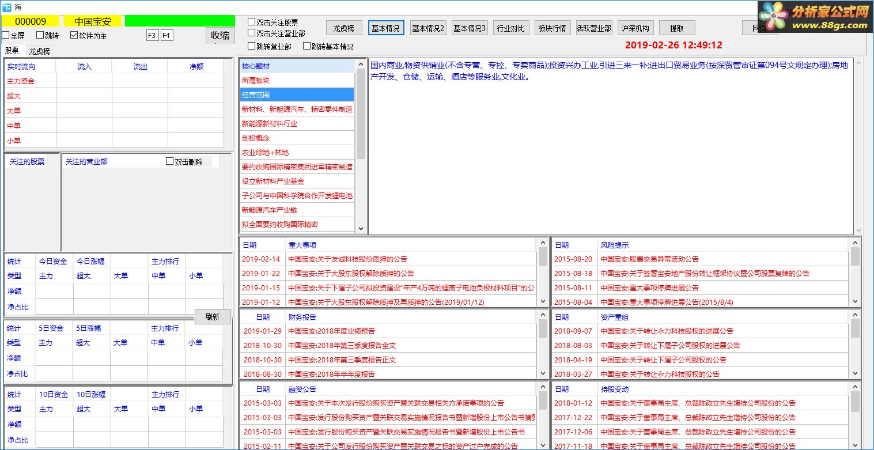
Task: Click the 重大事项 column header
Action: click(x=411, y=245)
